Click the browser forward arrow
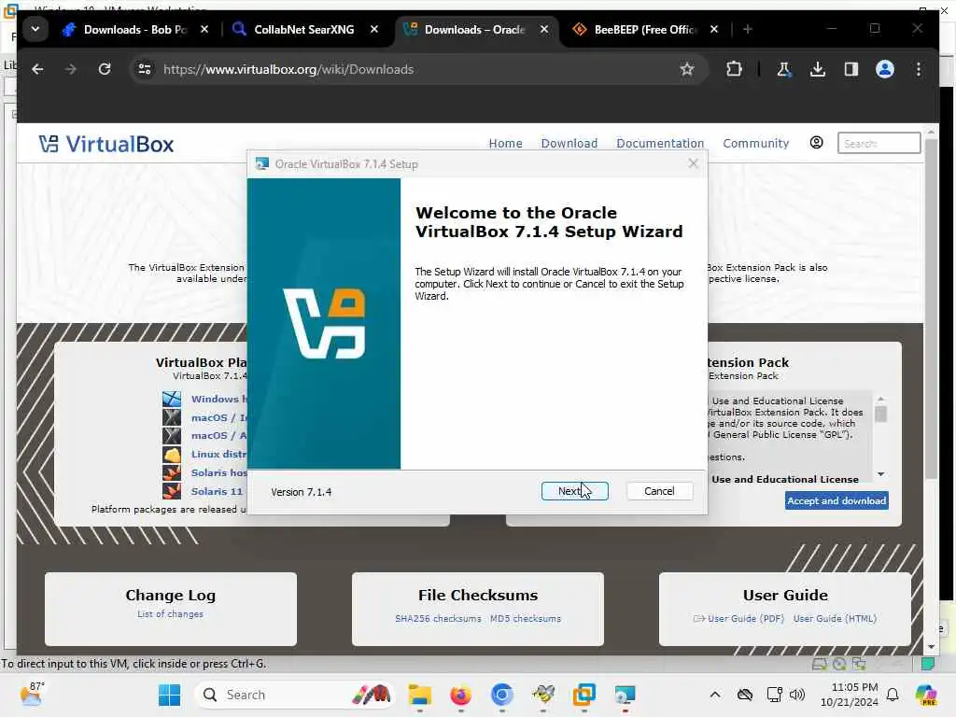 point(71,69)
